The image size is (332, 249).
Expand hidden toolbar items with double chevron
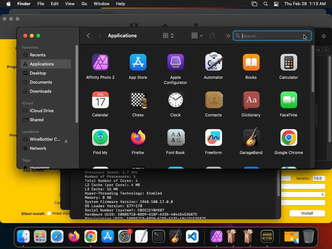coord(228,36)
